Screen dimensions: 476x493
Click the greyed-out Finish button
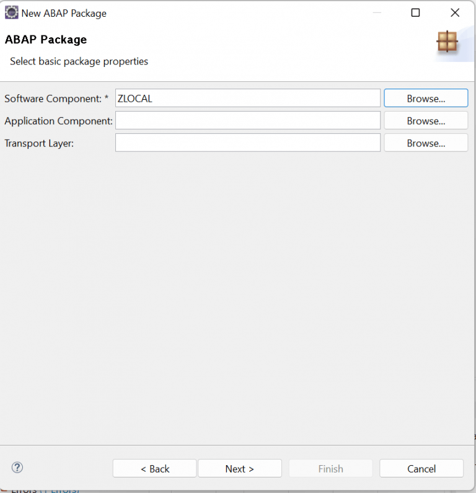330,468
